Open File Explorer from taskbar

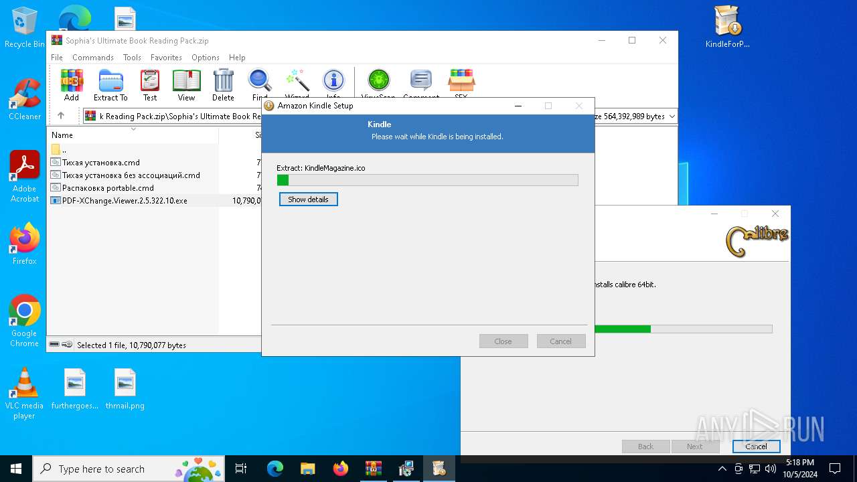(x=308, y=469)
